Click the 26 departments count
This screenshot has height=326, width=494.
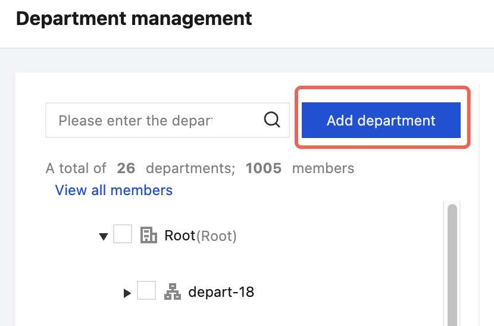(126, 168)
